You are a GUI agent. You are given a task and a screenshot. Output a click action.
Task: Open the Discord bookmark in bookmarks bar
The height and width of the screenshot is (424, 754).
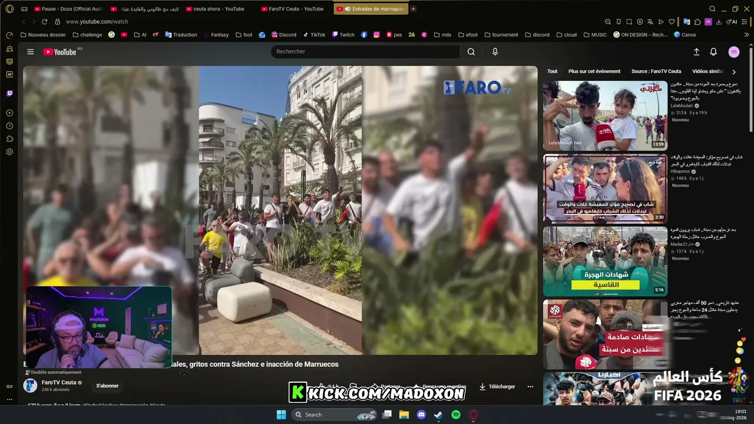point(284,35)
